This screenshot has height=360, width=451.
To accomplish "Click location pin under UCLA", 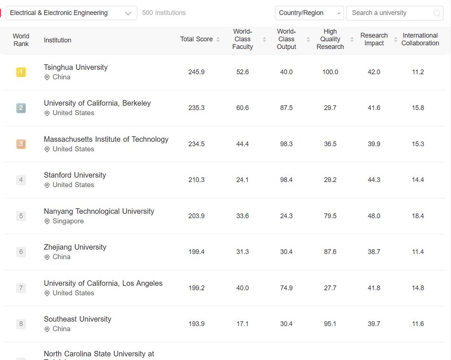I will point(47,293).
